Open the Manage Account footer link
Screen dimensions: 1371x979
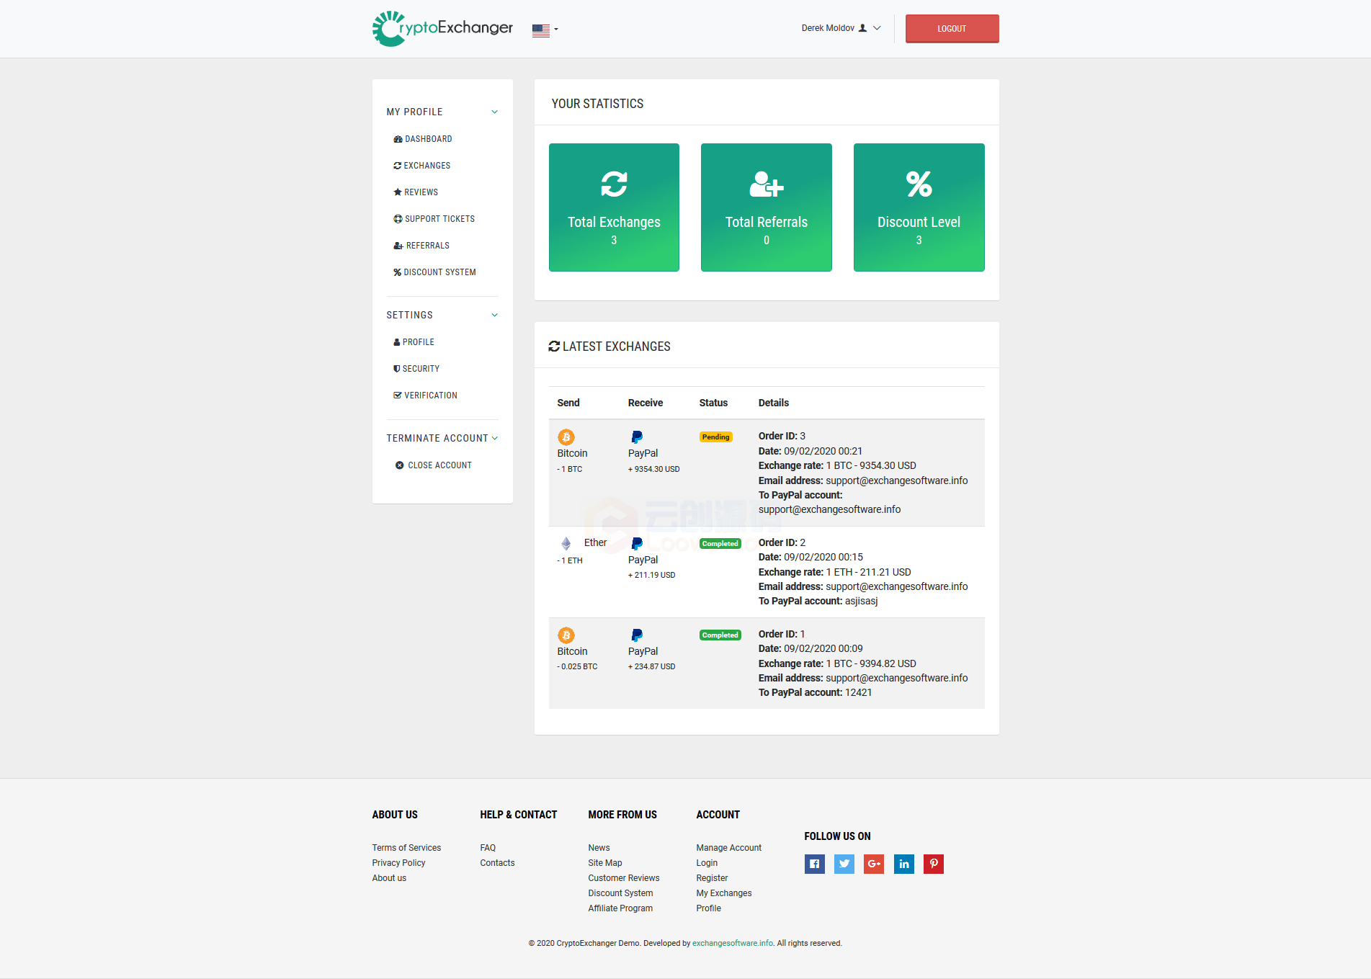728,848
